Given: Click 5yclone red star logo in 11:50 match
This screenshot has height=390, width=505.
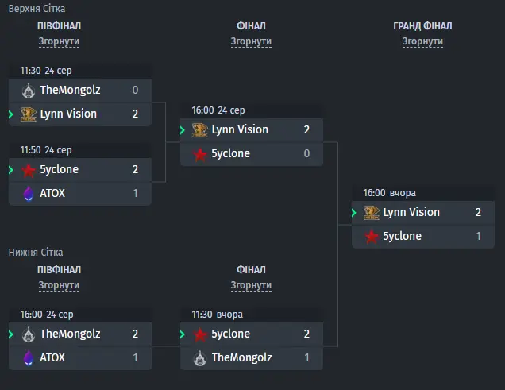Looking at the screenshot, I should coord(29,170).
